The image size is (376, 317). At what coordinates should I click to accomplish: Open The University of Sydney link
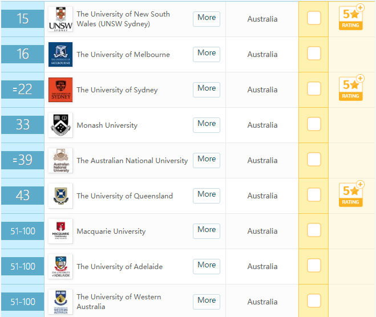117,90
